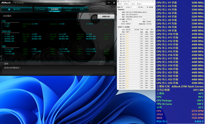Viewport: 205px width, 124px height.
Task: Select the 系統資訊 tab
Action: [x=54, y=9]
